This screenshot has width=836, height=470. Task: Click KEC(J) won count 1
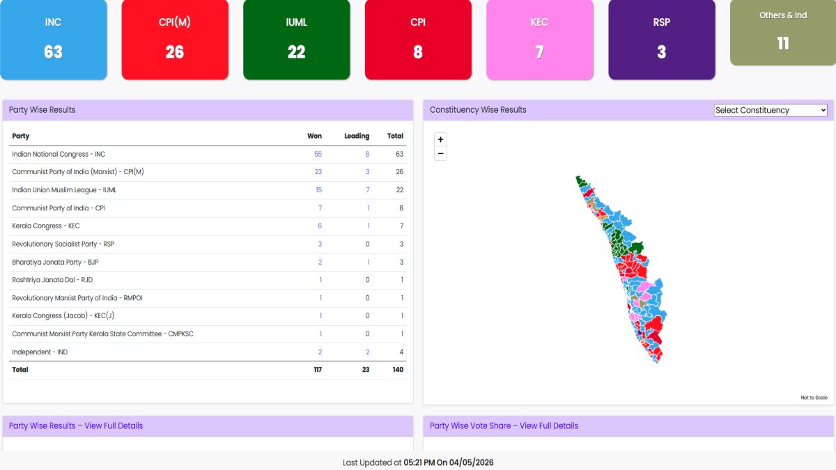pyautogui.click(x=320, y=316)
